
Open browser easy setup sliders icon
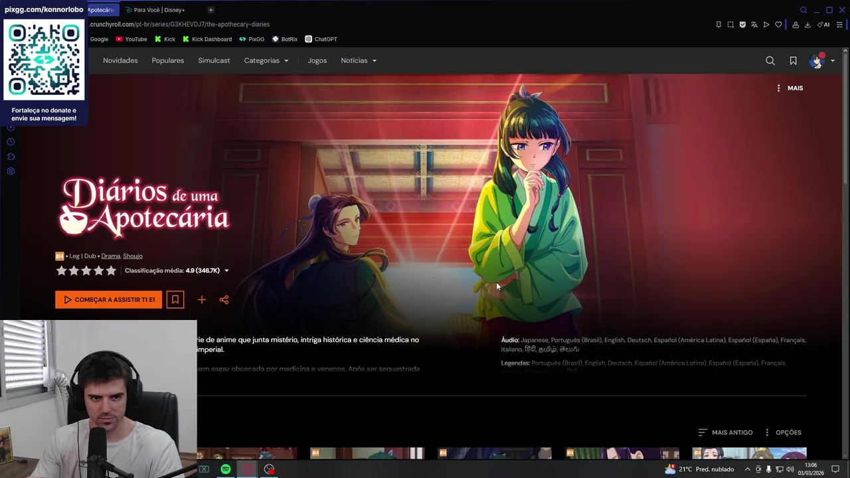(839, 25)
